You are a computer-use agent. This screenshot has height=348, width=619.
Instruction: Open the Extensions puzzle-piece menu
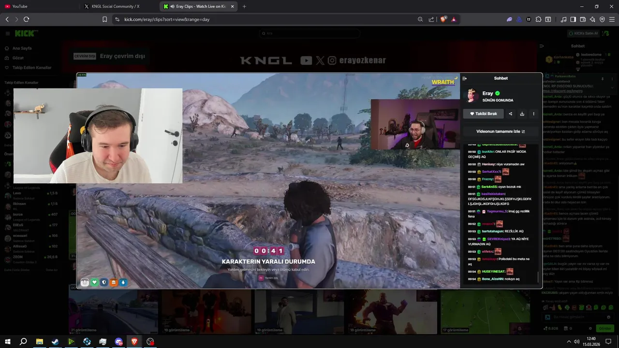tap(538, 19)
